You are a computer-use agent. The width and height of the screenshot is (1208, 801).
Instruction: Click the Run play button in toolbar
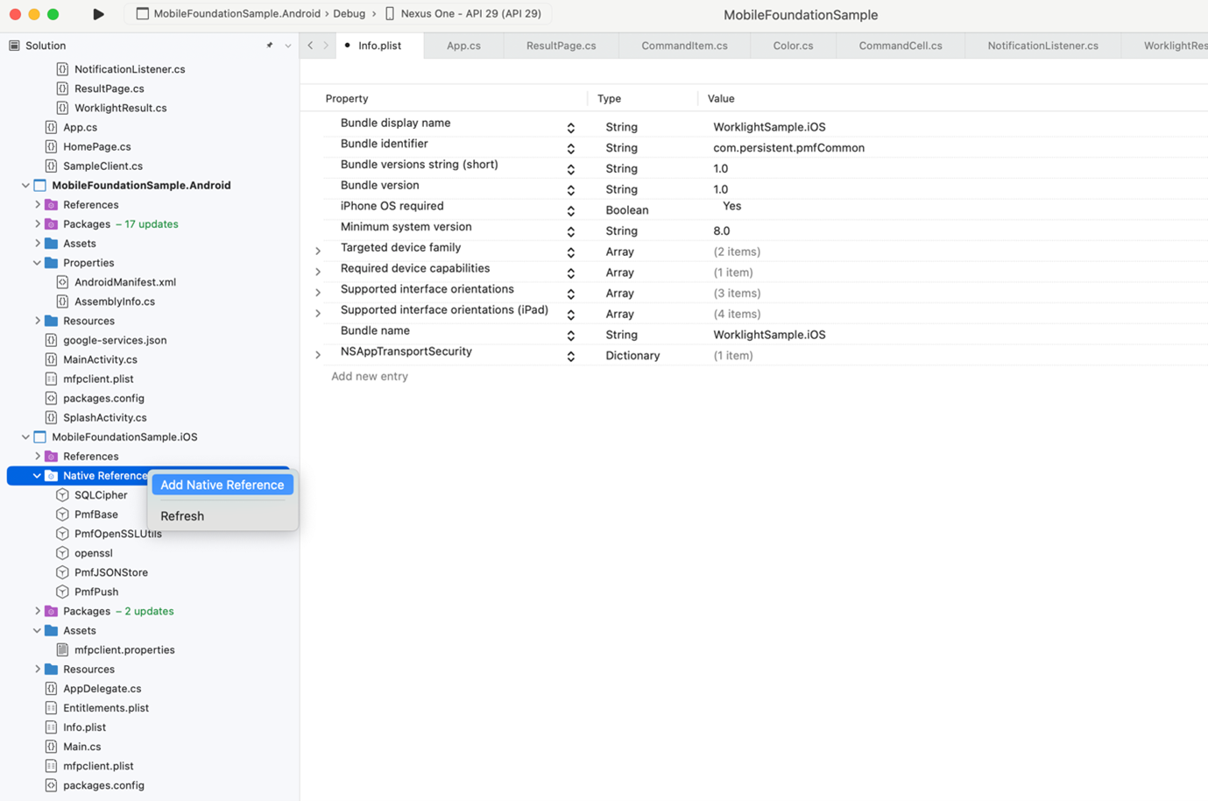coord(98,14)
